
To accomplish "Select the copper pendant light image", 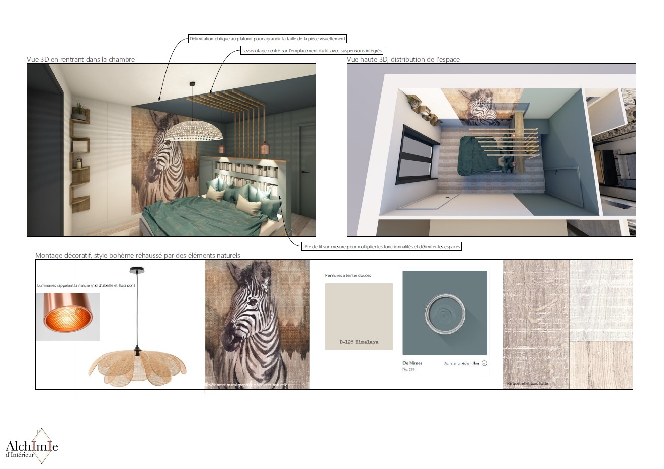I will 68,317.
